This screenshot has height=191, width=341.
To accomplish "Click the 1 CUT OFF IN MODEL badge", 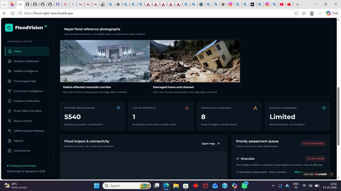I will coord(313,143).
